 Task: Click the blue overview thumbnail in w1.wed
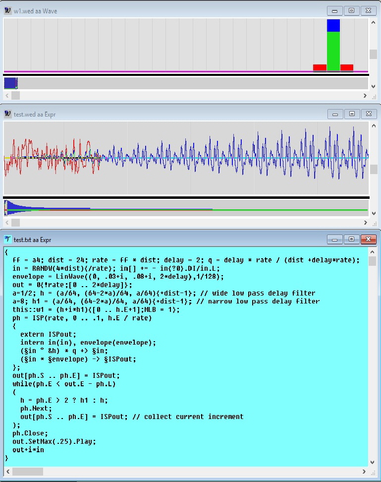pyautogui.click(x=10, y=83)
